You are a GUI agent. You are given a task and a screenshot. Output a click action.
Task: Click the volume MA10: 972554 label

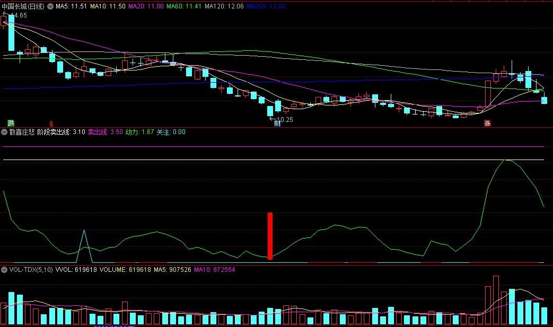pyautogui.click(x=215, y=270)
